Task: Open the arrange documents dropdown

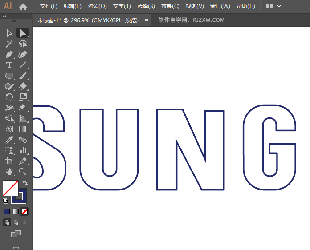Action: (x=273, y=6)
